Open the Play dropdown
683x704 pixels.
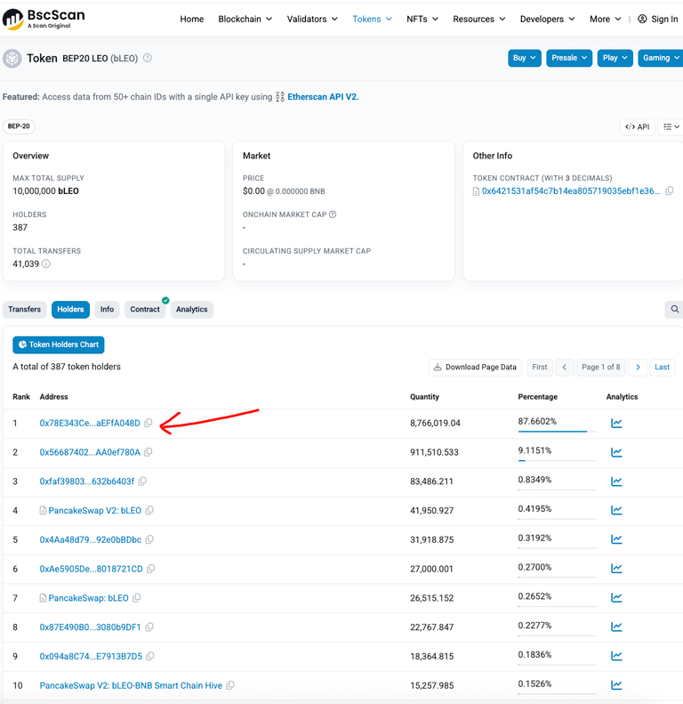click(615, 58)
